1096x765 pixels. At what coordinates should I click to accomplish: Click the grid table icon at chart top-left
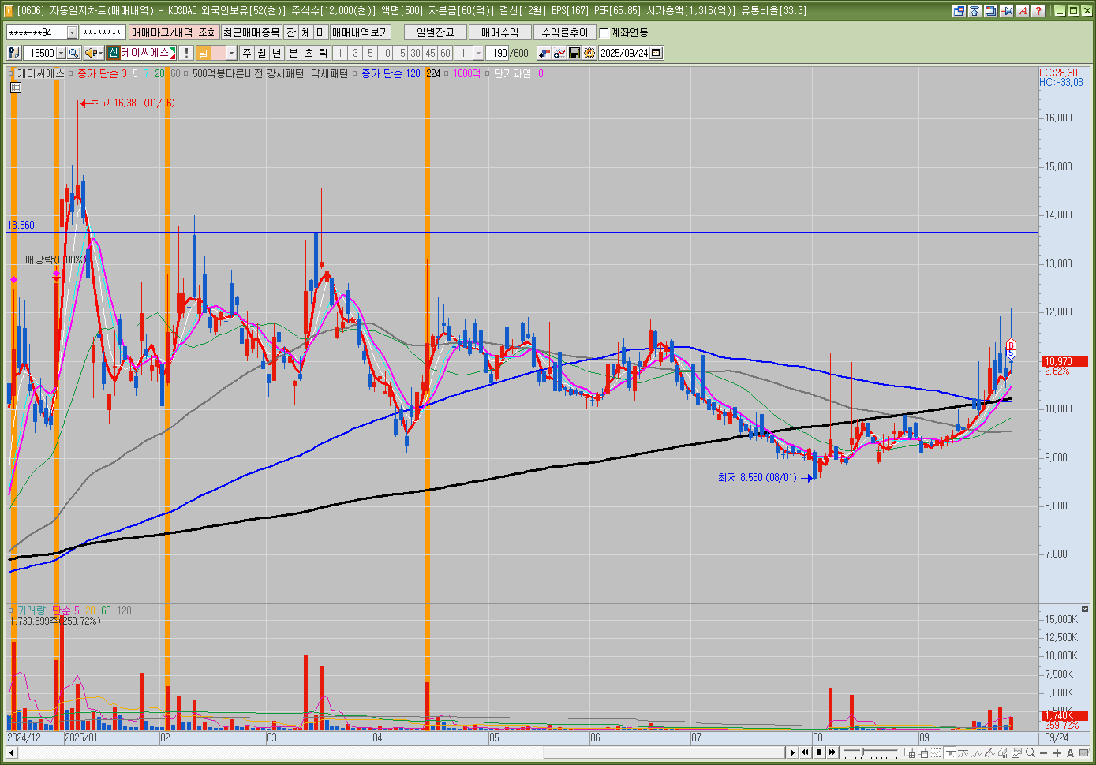[x=15, y=88]
